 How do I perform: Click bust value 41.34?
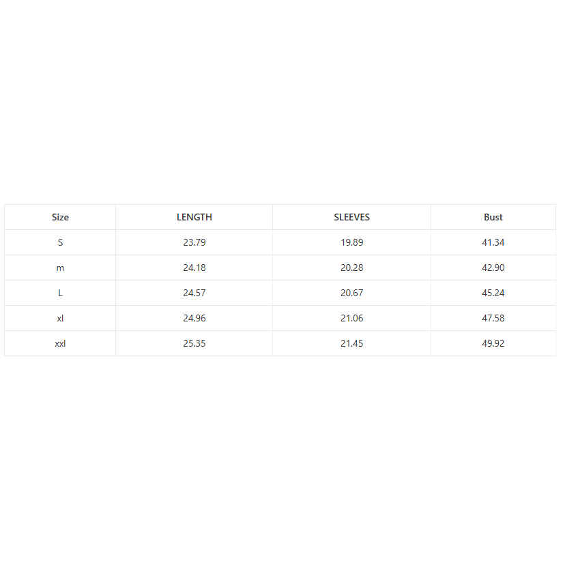click(x=493, y=242)
